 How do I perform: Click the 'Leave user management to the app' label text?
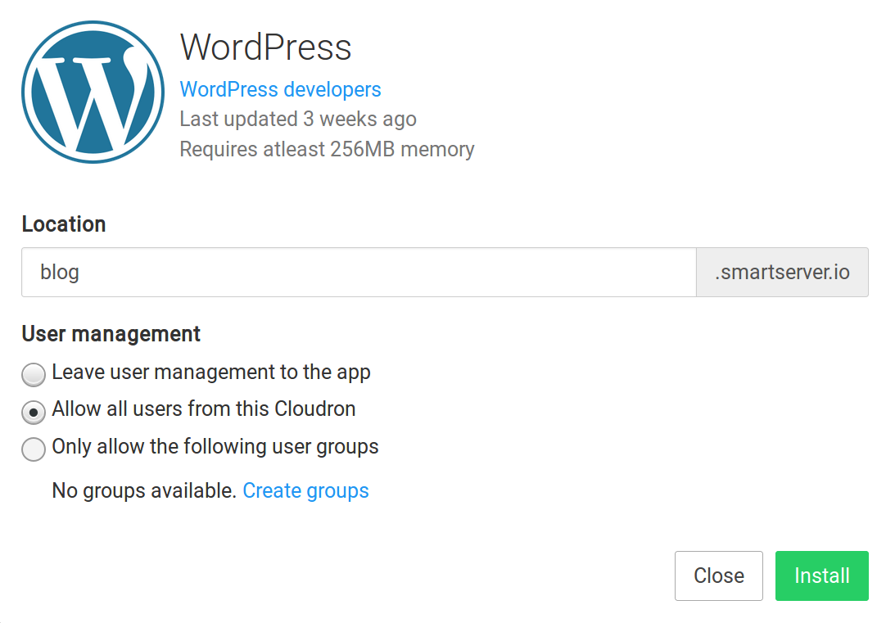(211, 372)
